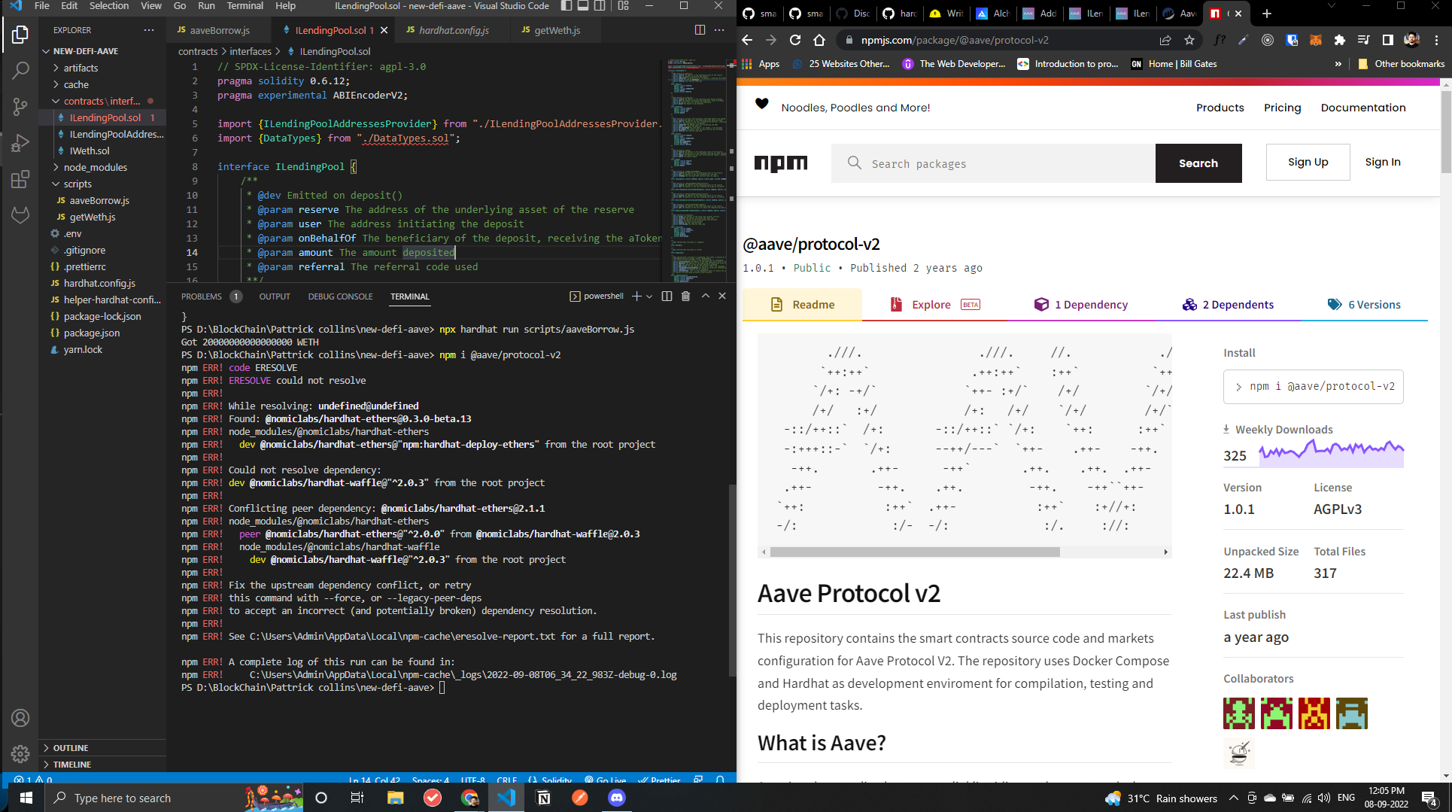Open a new Chrome tab
Screen dimensions: 1452x812
tap(1267, 14)
